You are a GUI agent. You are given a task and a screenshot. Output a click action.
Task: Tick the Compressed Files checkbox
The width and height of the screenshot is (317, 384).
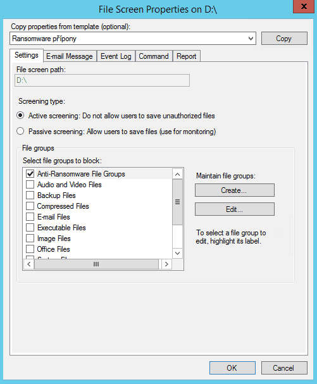point(30,206)
